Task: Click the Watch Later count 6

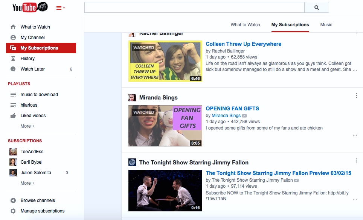Action: [x=71, y=69]
